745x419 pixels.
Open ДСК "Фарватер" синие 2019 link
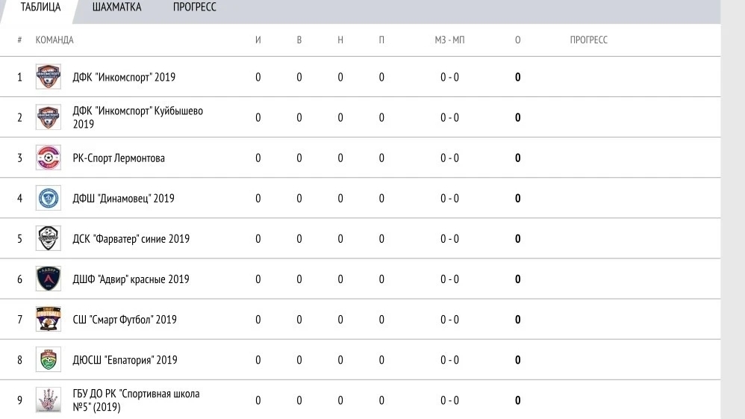point(131,239)
